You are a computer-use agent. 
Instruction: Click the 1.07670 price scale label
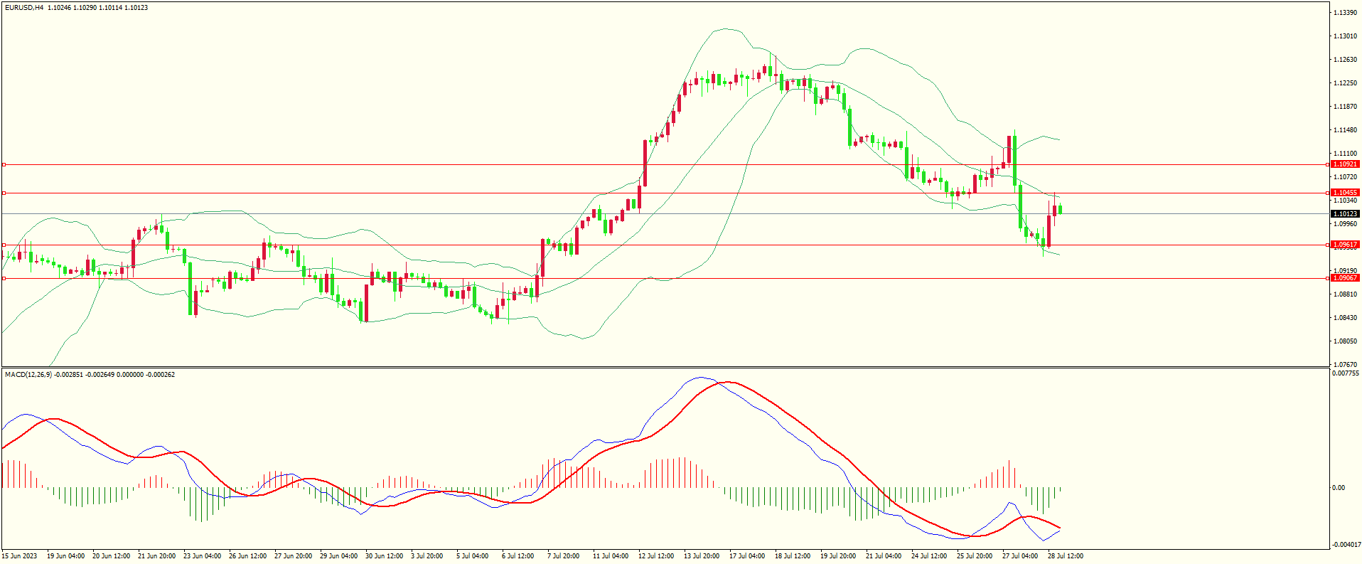(x=1344, y=365)
